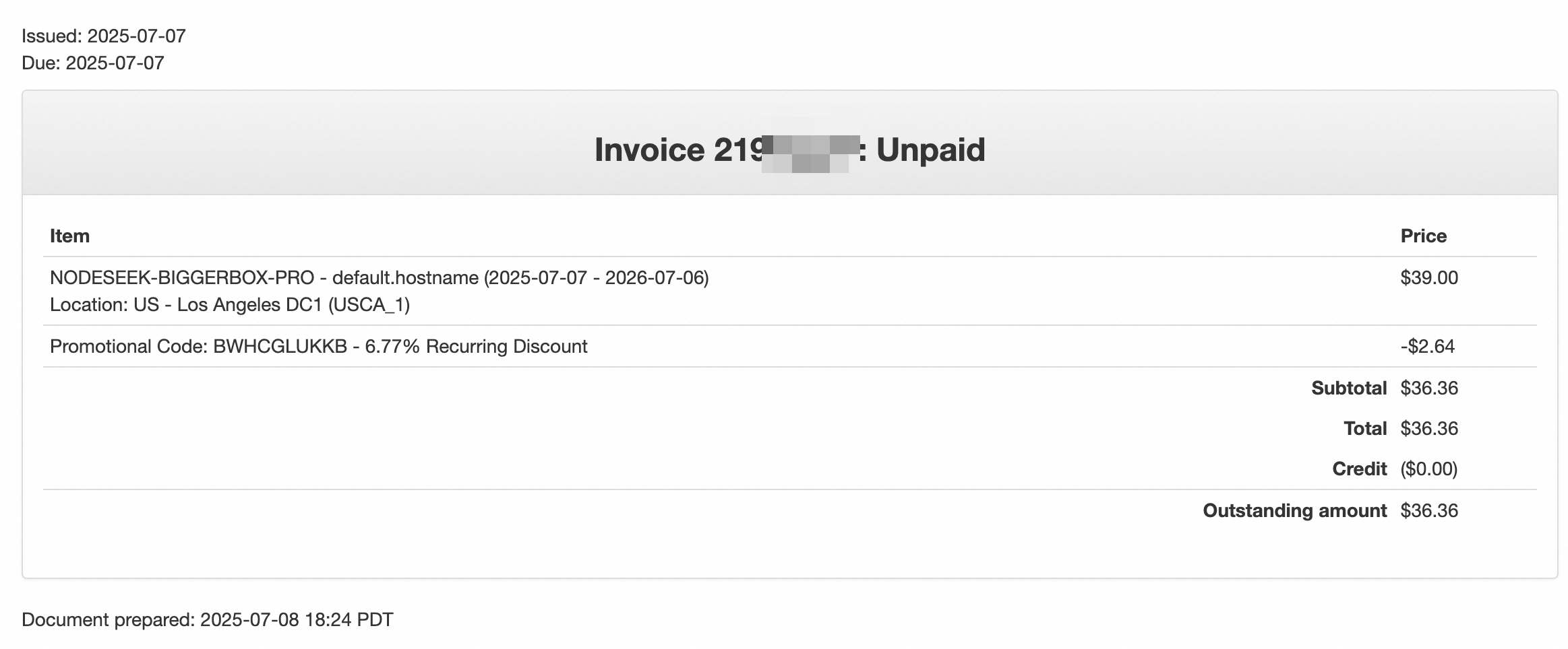Click the $39.00 item price
Image resolution: width=1568 pixels, height=649 pixels.
[x=1428, y=278]
